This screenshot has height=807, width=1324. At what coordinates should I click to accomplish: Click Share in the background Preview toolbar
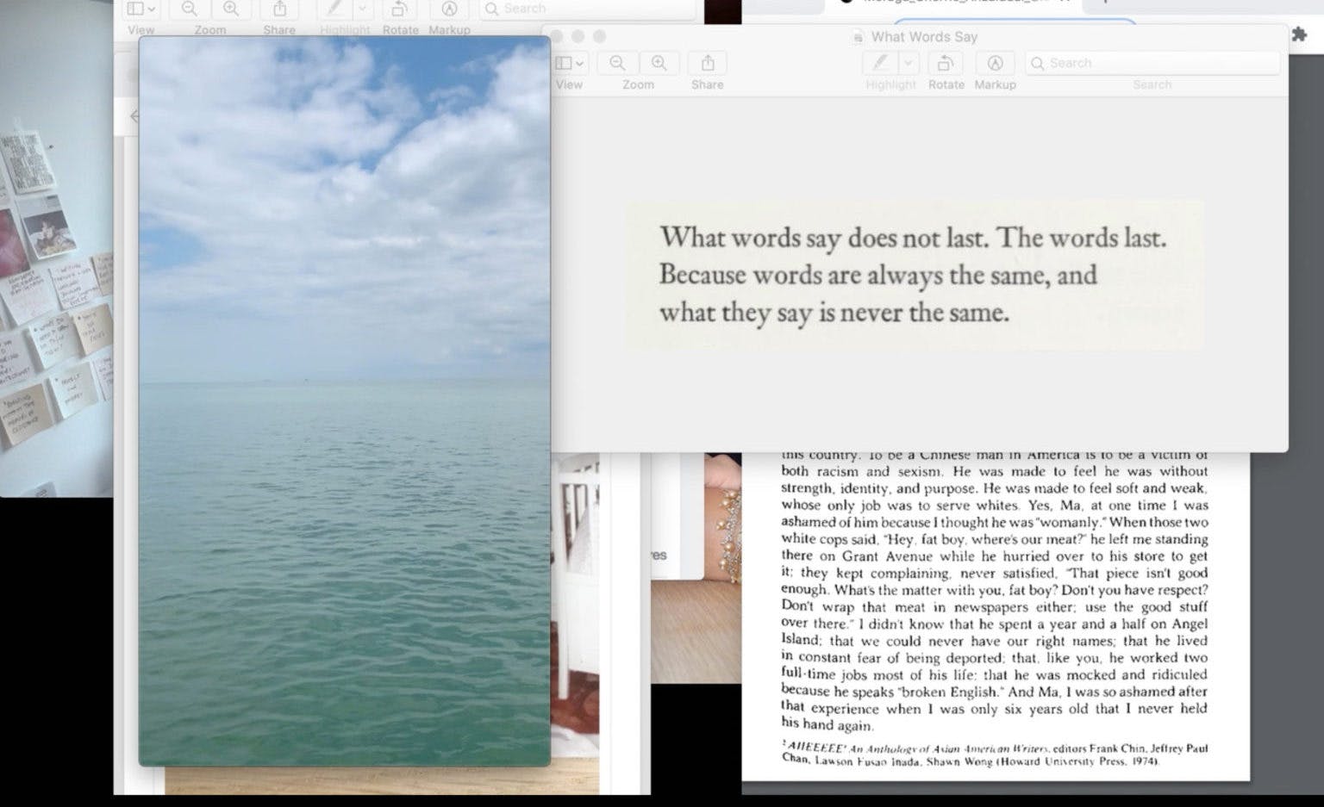click(x=279, y=9)
